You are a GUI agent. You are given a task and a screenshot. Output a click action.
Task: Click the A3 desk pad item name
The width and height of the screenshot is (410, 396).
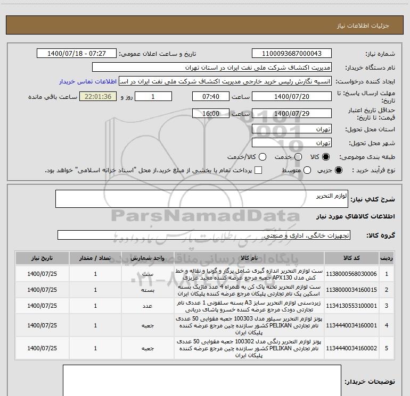(x=249, y=306)
